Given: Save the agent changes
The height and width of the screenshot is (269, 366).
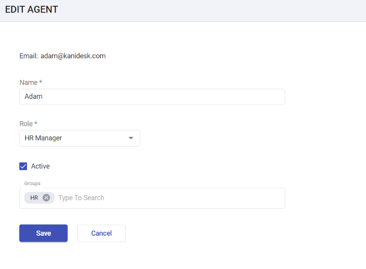Looking at the screenshot, I should tap(43, 233).
